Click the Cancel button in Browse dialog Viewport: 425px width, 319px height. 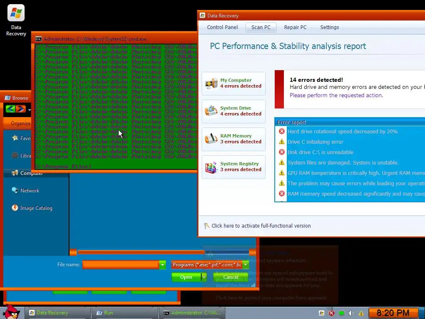pyautogui.click(x=230, y=277)
